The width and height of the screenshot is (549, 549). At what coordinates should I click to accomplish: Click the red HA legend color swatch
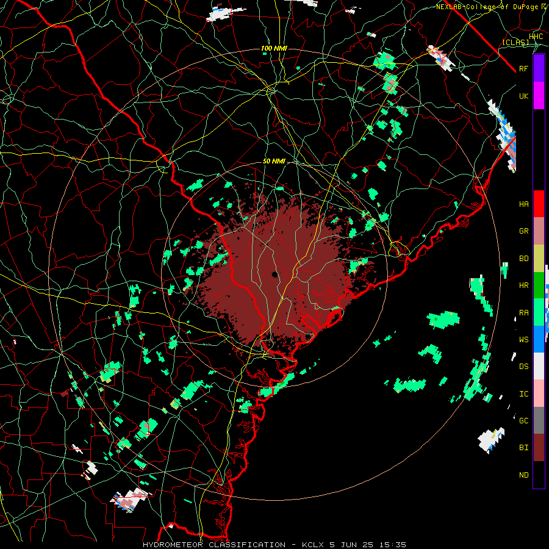pyautogui.click(x=539, y=204)
